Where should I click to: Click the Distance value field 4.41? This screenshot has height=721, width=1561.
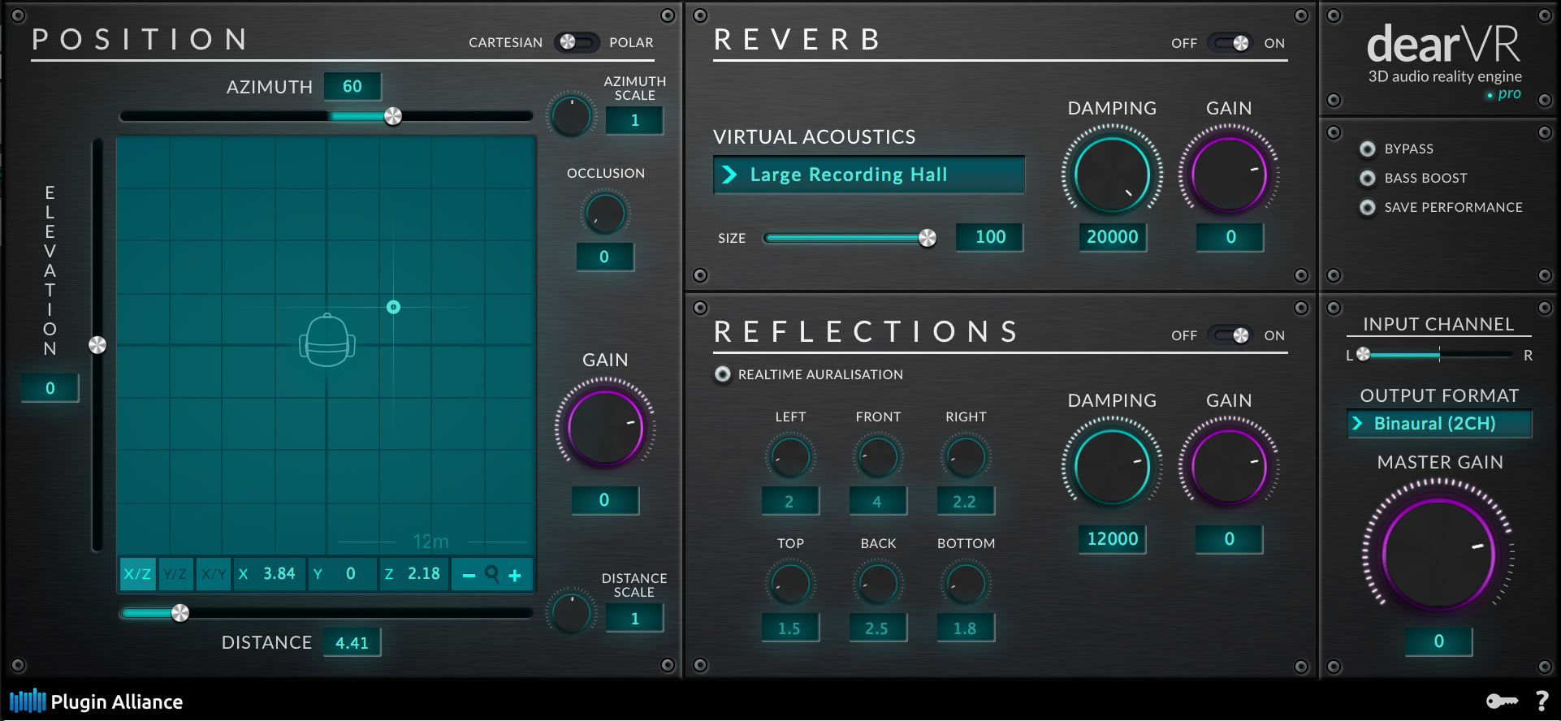point(352,642)
